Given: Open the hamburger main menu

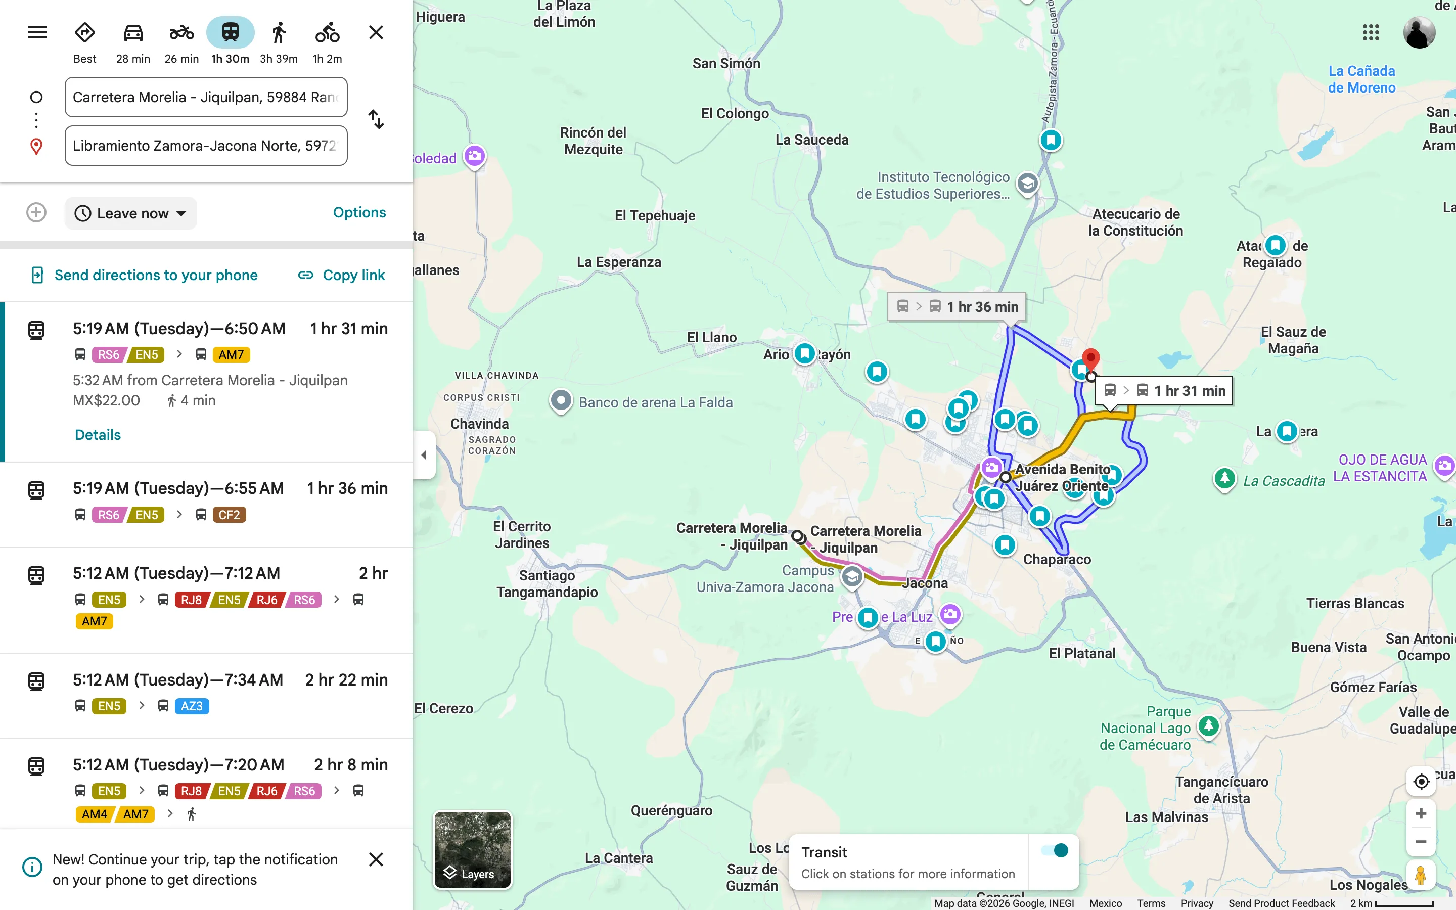Looking at the screenshot, I should 37,32.
